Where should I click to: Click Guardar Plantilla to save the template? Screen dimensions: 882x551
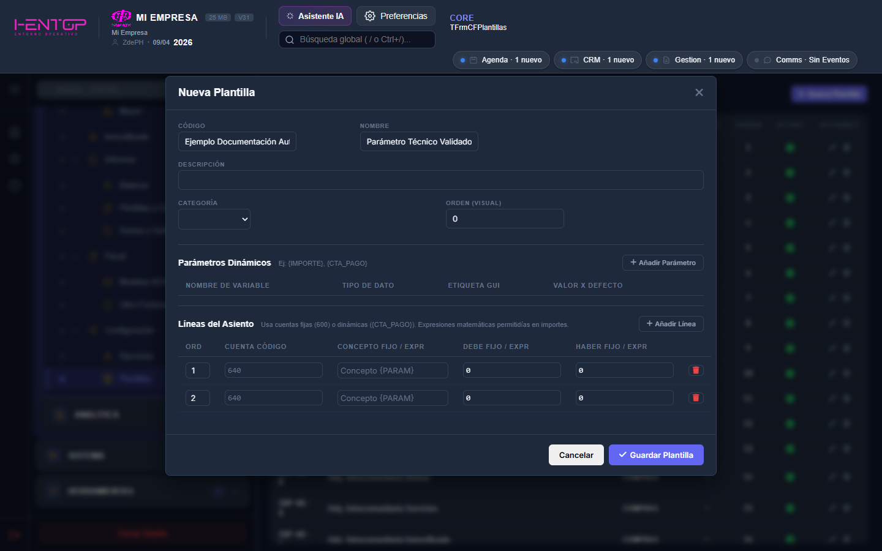pyautogui.click(x=656, y=455)
